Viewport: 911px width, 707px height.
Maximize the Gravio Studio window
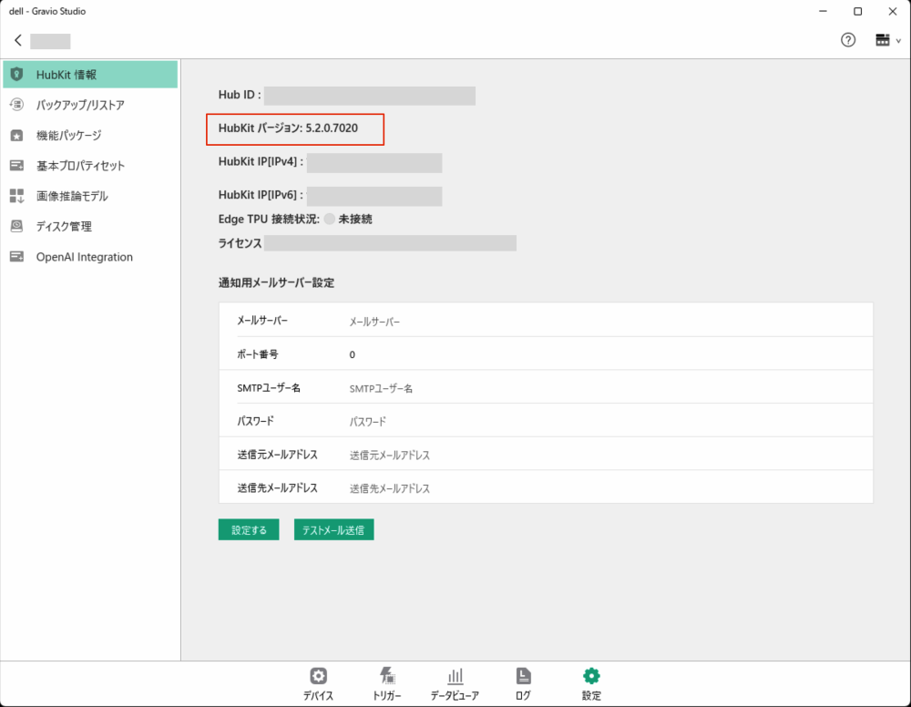tap(857, 11)
